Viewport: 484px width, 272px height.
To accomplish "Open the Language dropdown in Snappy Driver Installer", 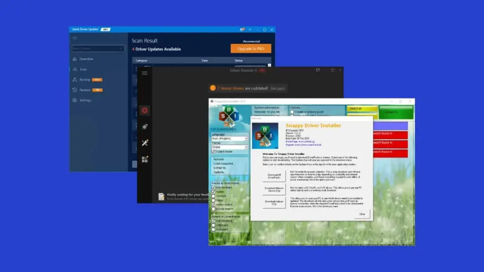I will tap(229, 138).
